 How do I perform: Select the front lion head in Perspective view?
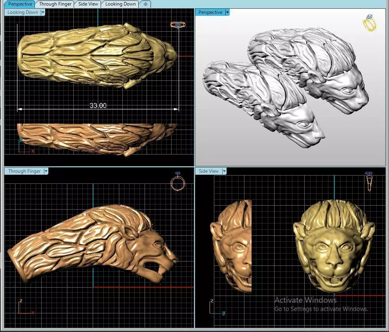coord(263,104)
